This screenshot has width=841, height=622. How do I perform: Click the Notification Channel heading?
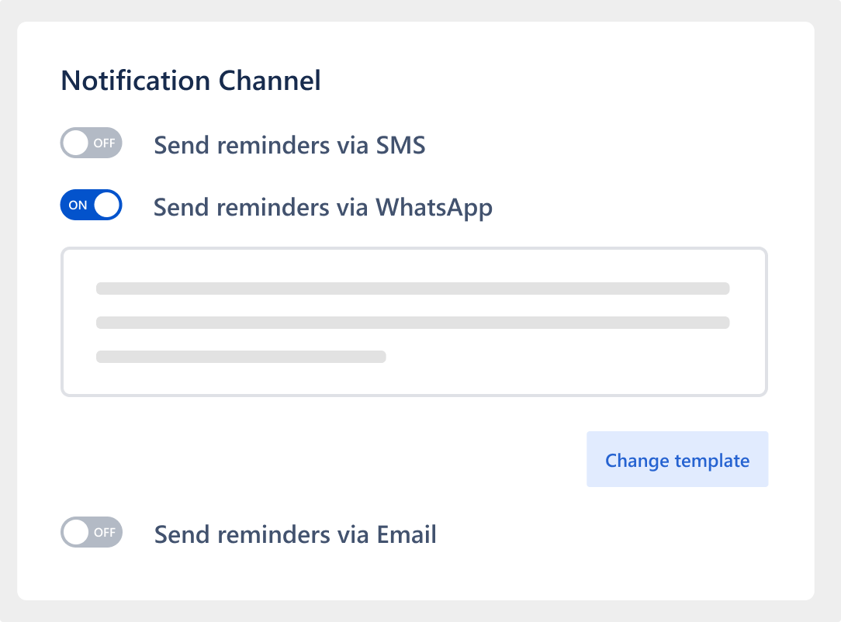click(192, 80)
